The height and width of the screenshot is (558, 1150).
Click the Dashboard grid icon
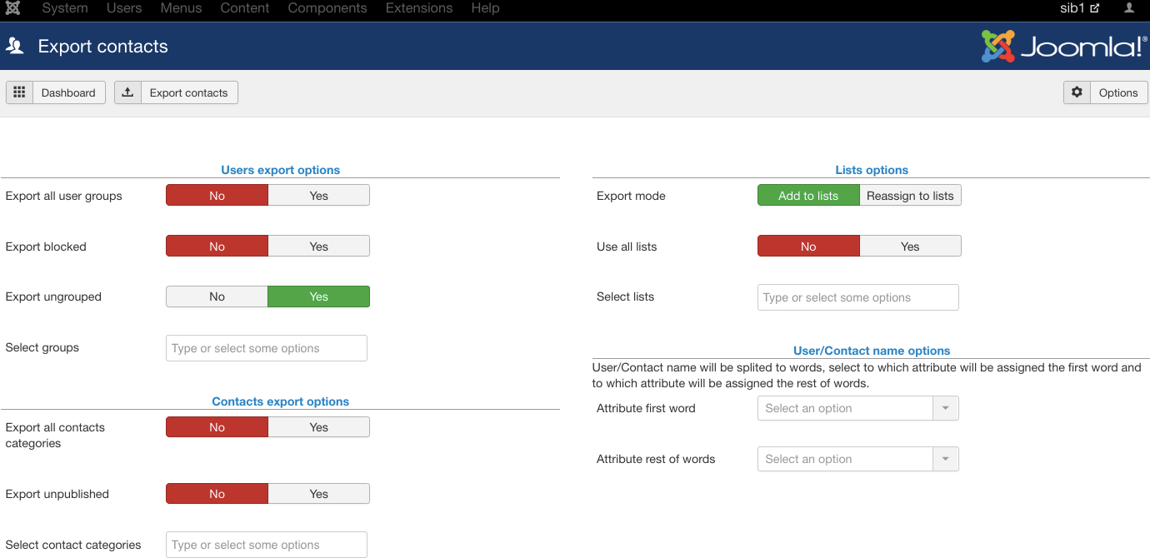(x=19, y=92)
